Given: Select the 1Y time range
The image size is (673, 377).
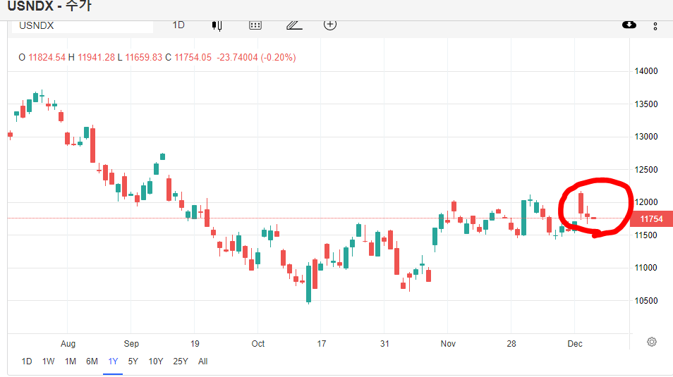Looking at the screenshot, I should 113,361.
